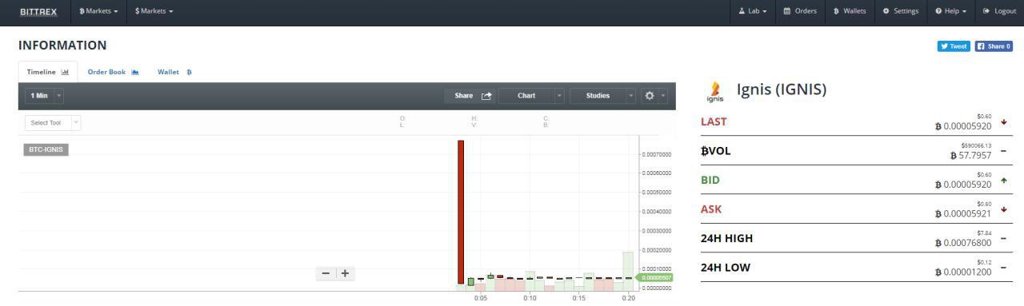The width and height of the screenshot is (1024, 306).
Task: Open Settings from the top bar
Action: (901, 11)
